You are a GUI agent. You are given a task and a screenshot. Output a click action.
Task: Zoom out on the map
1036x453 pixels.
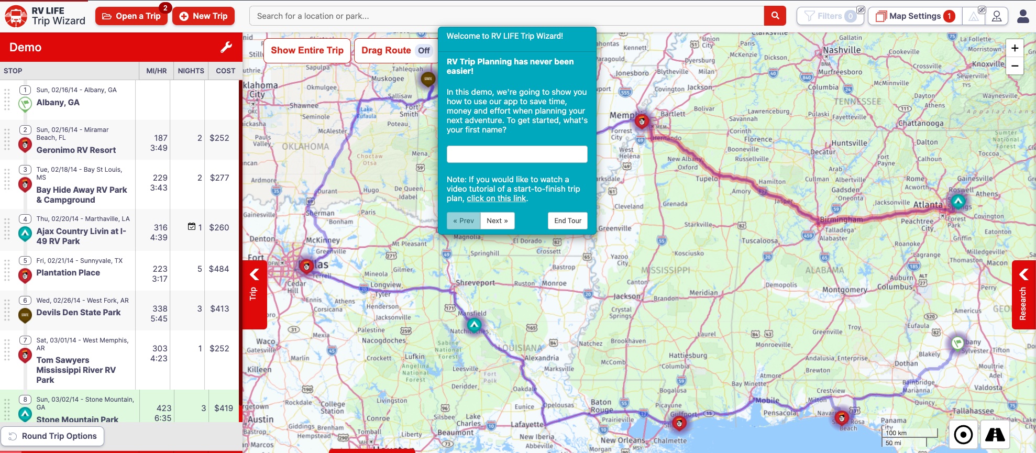[x=1015, y=66]
